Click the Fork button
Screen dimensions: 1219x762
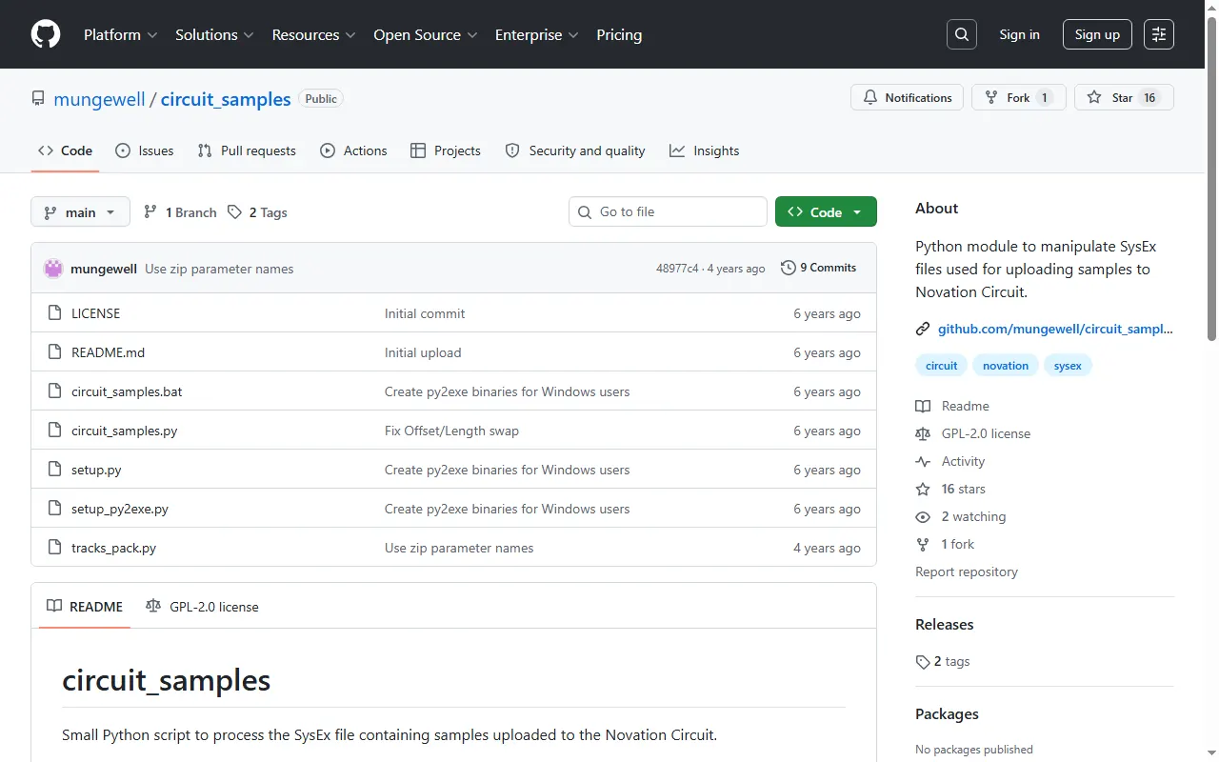click(x=1019, y=97)
